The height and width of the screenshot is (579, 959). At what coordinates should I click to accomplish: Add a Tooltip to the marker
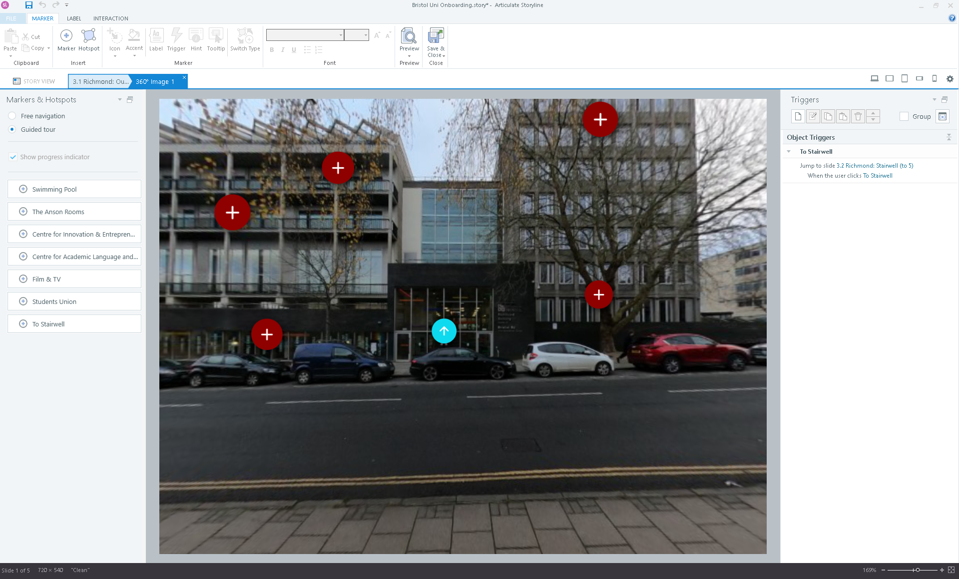click(x=216, y=39)
